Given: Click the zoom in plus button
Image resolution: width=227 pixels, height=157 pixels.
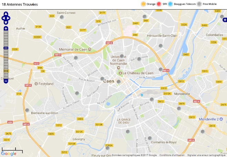Looking at the screenshot, I should click(6, 28).
